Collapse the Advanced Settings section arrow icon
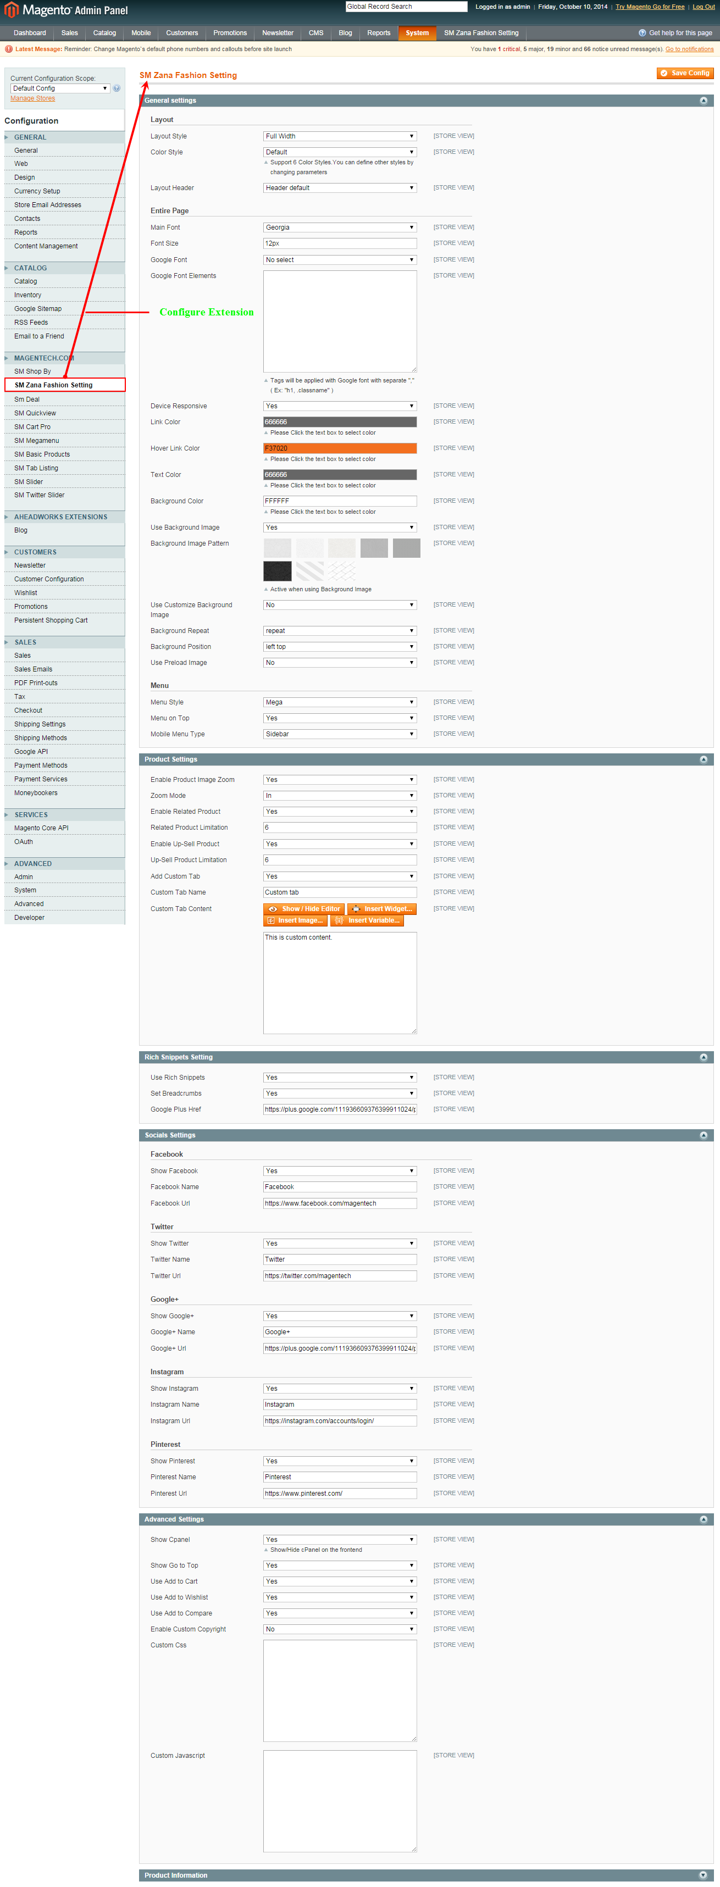This screenshot has height=1887, width=720. coord(703,1519)
